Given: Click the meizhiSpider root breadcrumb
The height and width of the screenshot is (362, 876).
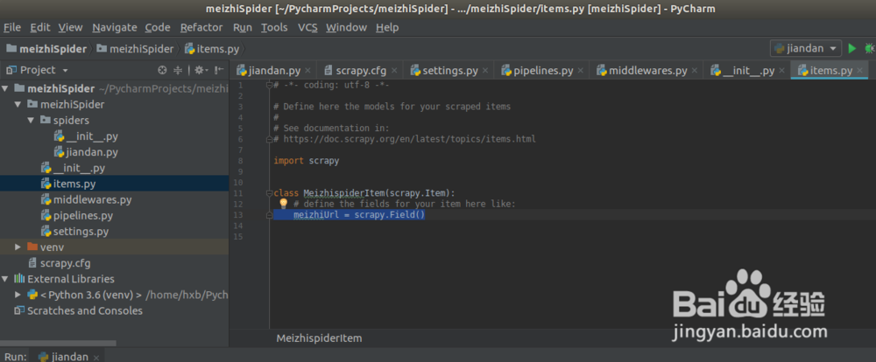Looking at the screenshot, I should pos(46,48).
